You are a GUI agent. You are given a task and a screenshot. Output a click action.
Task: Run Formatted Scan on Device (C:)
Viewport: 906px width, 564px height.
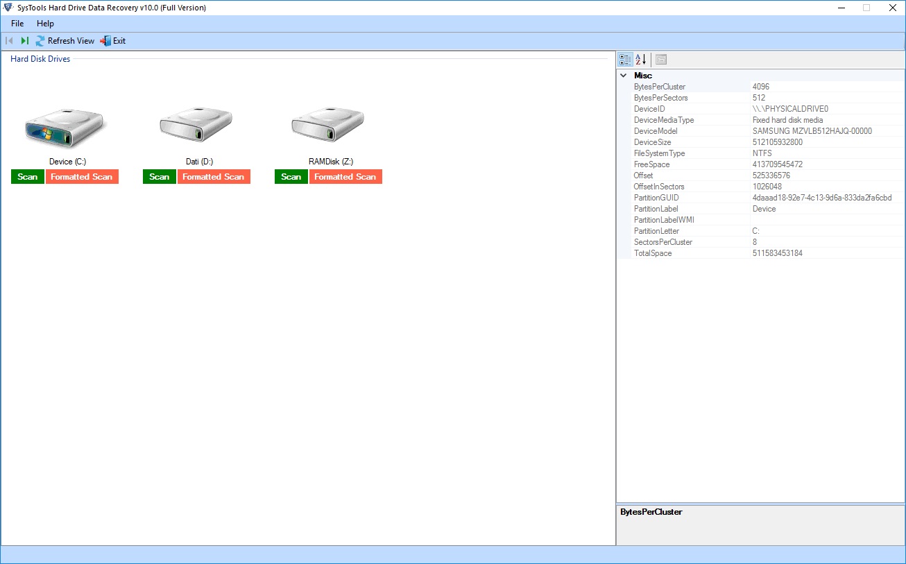(x=82, y=177)
